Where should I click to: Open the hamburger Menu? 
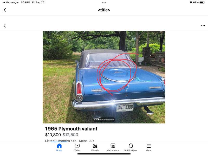148,147
